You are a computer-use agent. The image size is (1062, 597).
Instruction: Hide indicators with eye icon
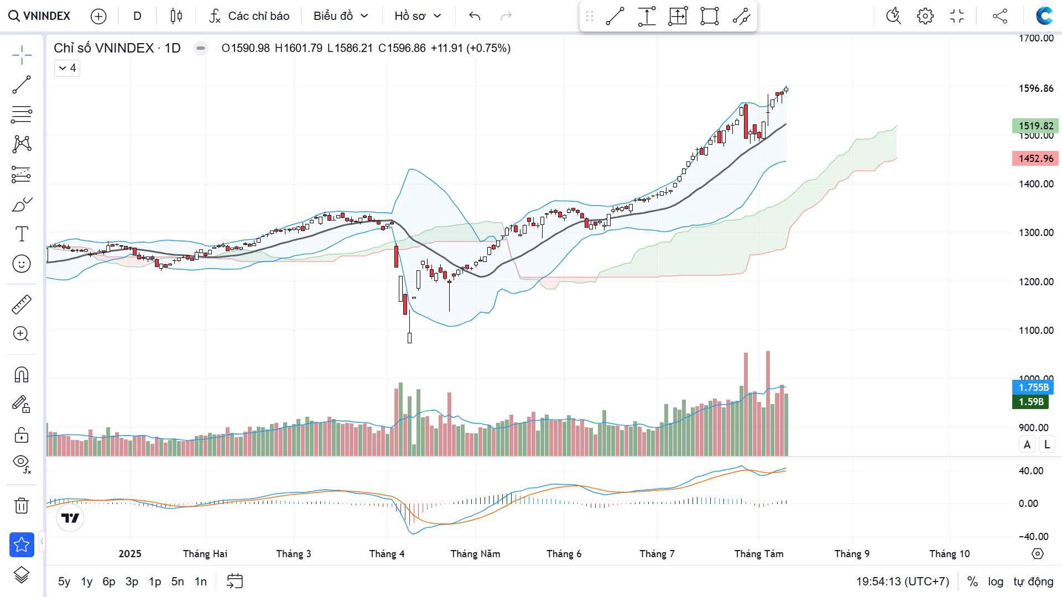[22, 463]
